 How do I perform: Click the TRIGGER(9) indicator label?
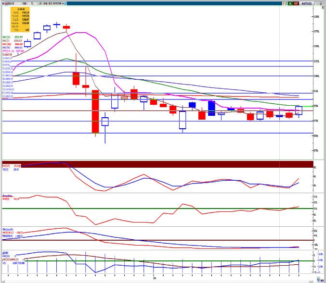pyautogui.click(x=12, y=236)
